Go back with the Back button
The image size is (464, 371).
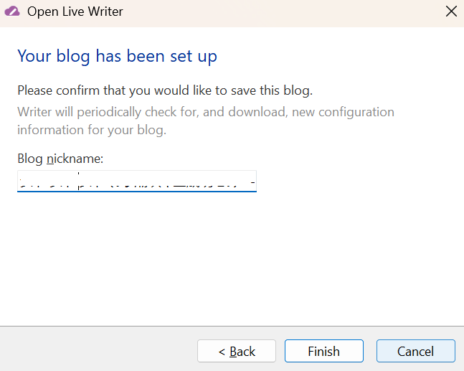click(x=237, y=351)
